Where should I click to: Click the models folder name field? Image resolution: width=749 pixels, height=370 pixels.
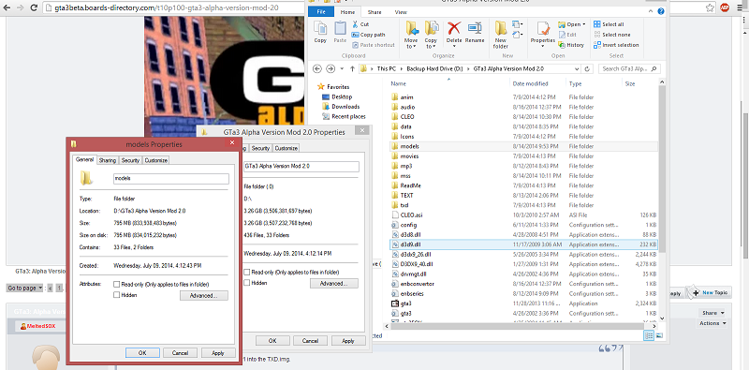[170, 178]
